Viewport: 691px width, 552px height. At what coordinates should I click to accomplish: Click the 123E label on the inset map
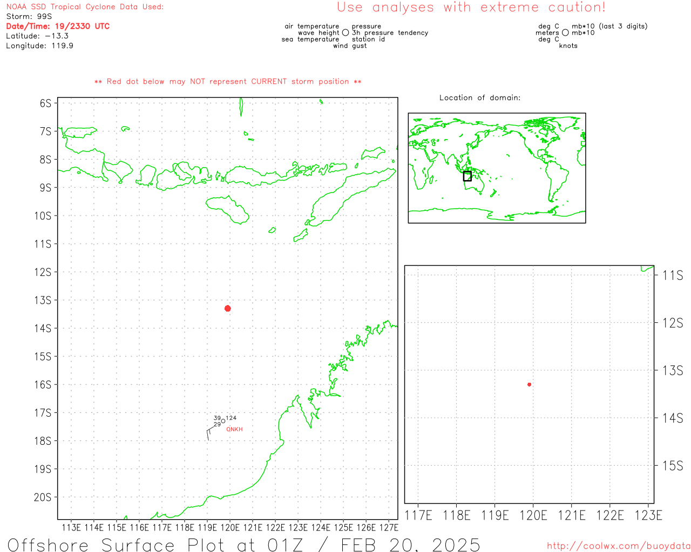coord(648,516)
